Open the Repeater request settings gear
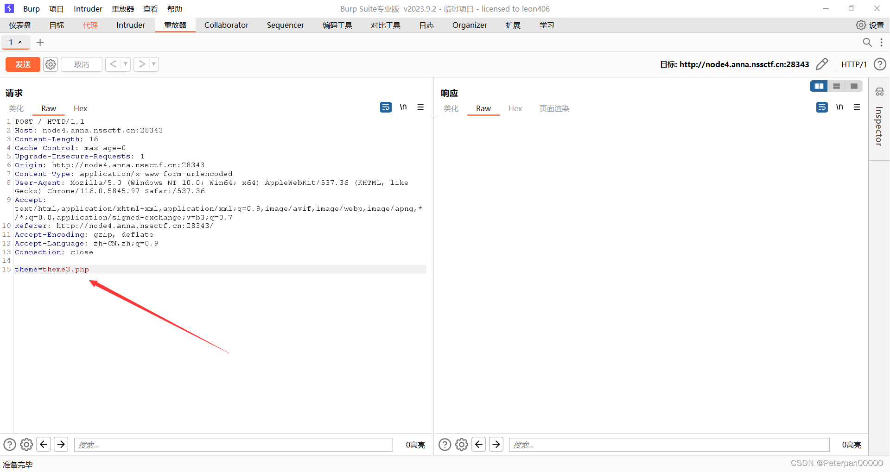890x472 pixels. pyautogui.click(x=51, y=64)
